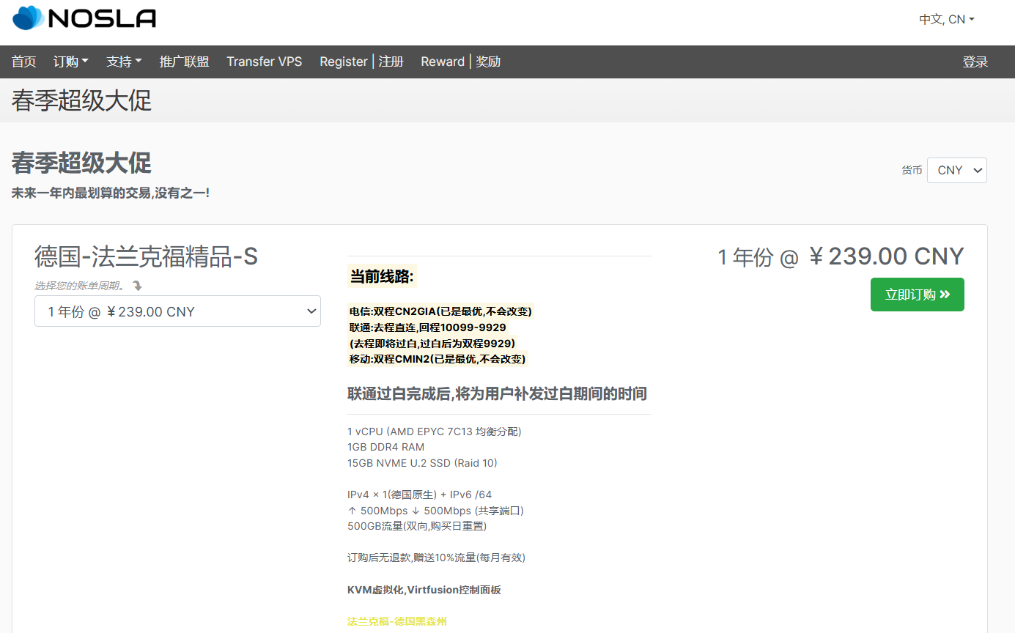Click the 德国-法兰克福精品-S product title
Viewport: 1015px width, 633px height.
pos(147,256)
